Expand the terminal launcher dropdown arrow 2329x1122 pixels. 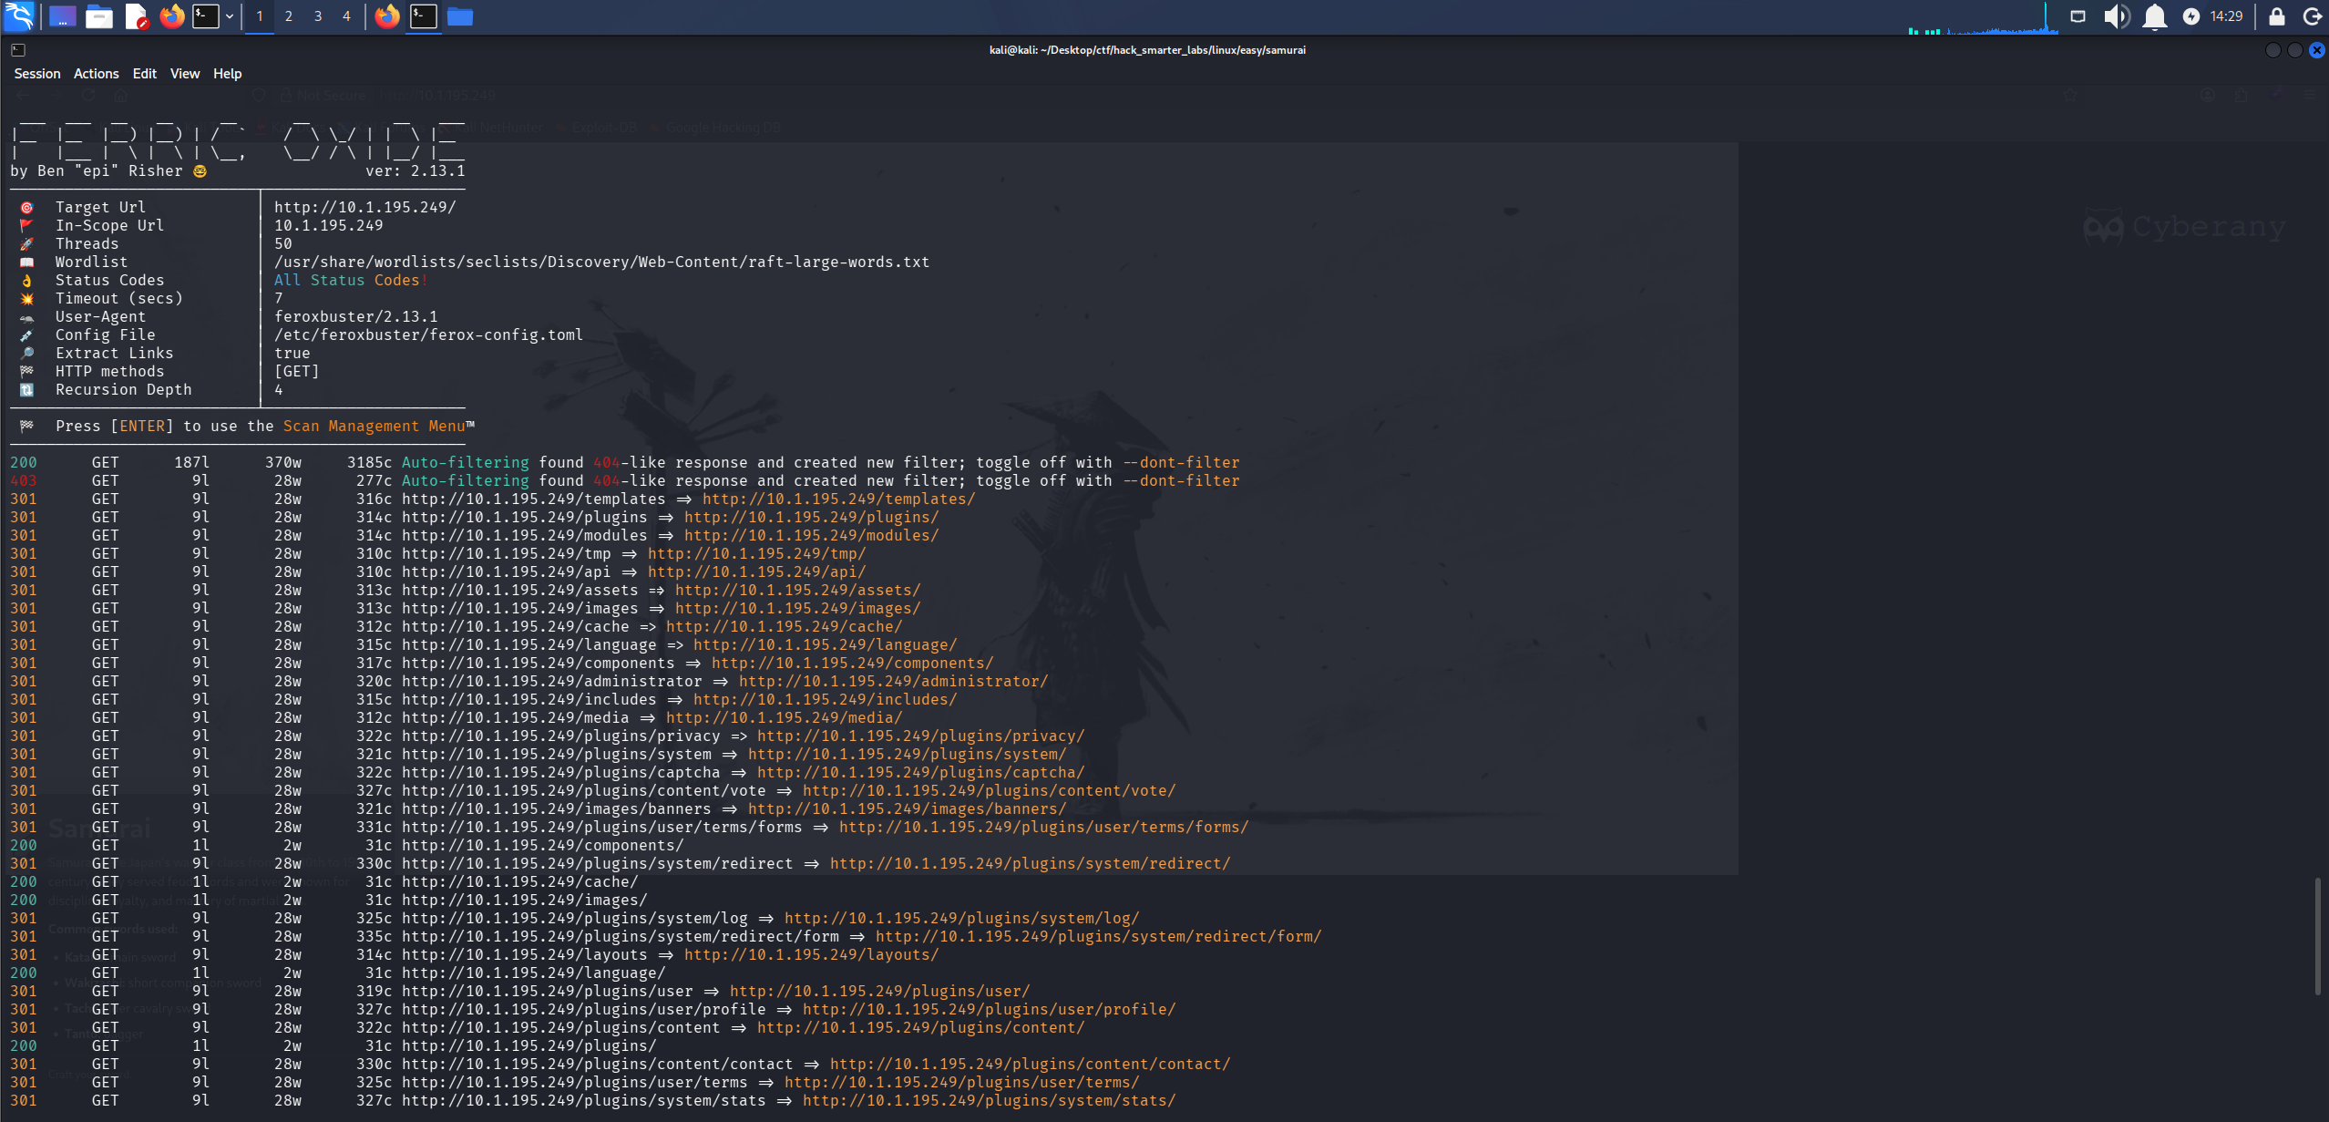230,16
